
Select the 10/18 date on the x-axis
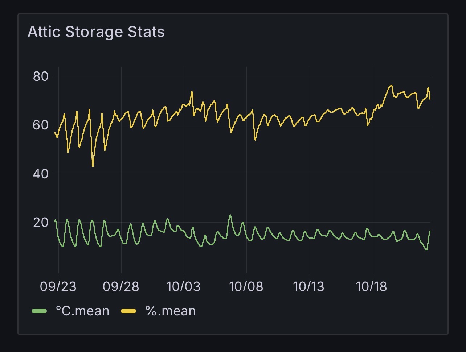point(372,286)
